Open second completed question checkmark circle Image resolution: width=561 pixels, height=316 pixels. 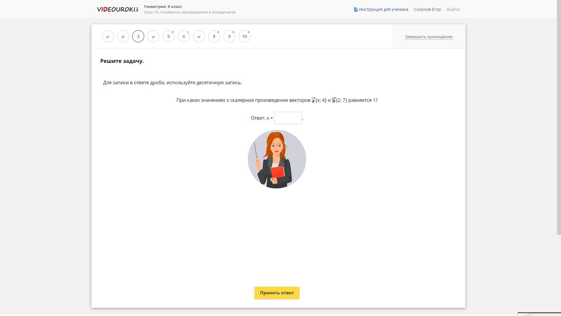(123, 37)
